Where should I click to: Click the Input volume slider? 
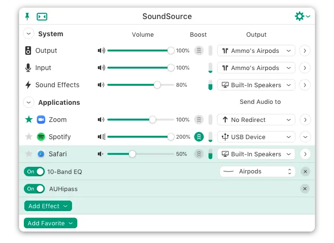[141, 68]
